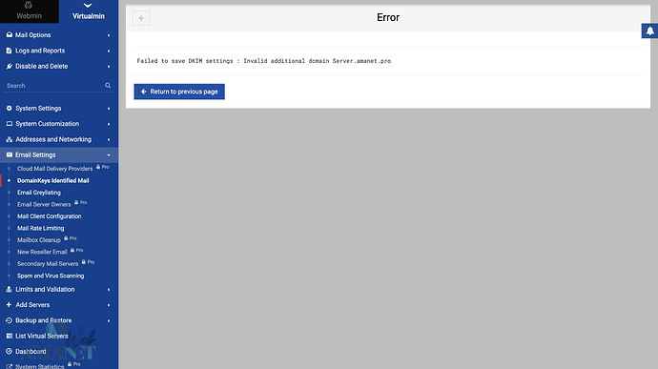
Task: Click the Webmin logo icon
Action: [x=29, y=5]
